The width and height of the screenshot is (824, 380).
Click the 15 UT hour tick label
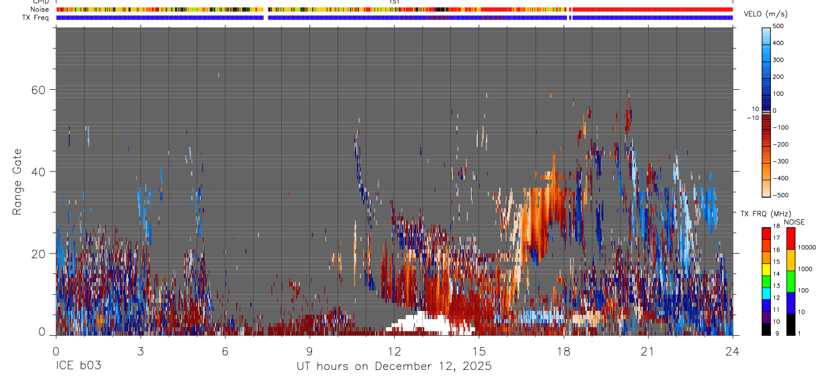(479, 351)
